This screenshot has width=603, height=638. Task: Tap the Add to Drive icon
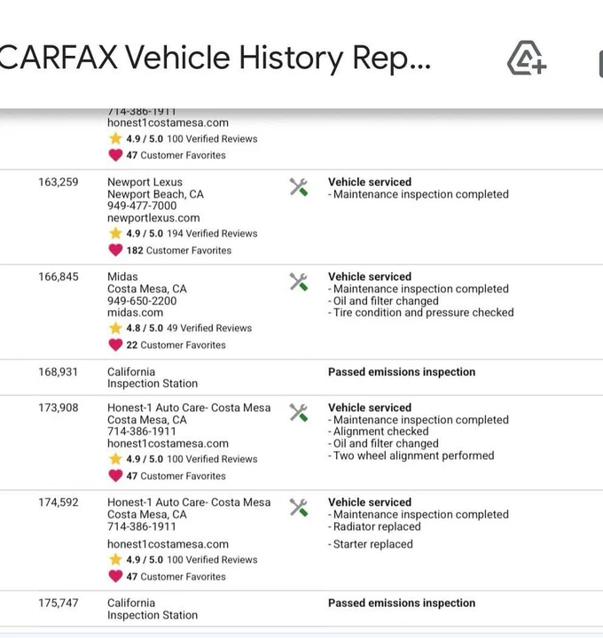click(x=527, y=58)
